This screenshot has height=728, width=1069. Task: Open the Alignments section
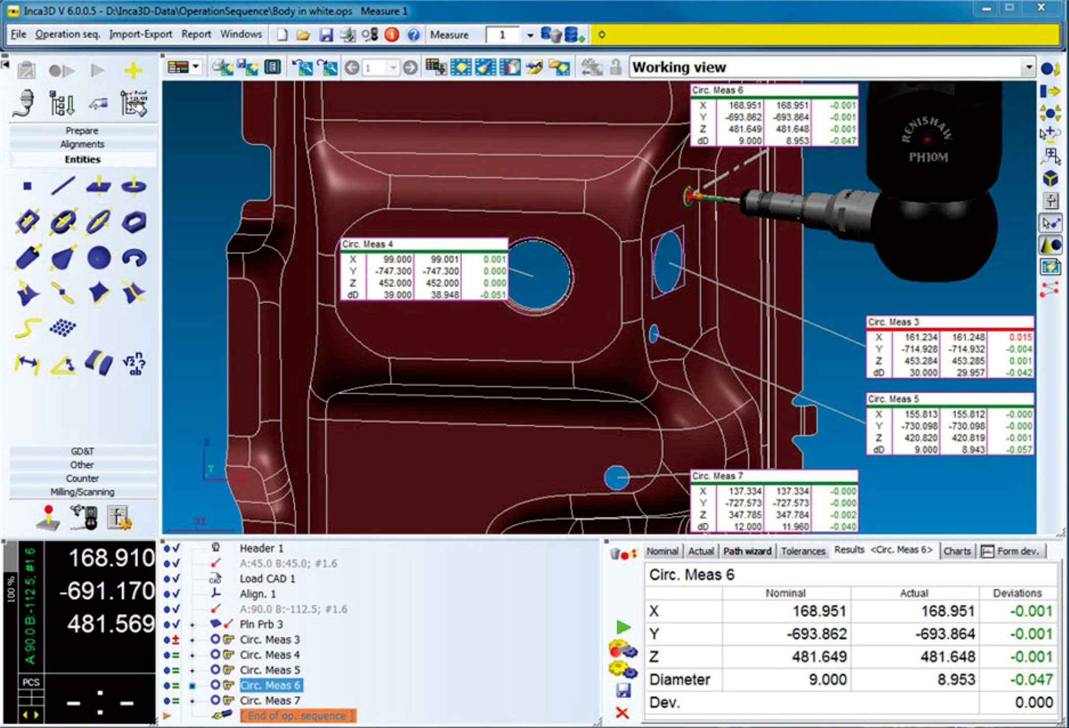tap(82, 144)
